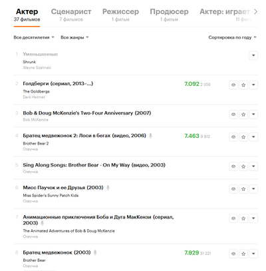Click microphone icon beside Мисс Паучок title
This screenshot has width=266, height=271.
108,188
